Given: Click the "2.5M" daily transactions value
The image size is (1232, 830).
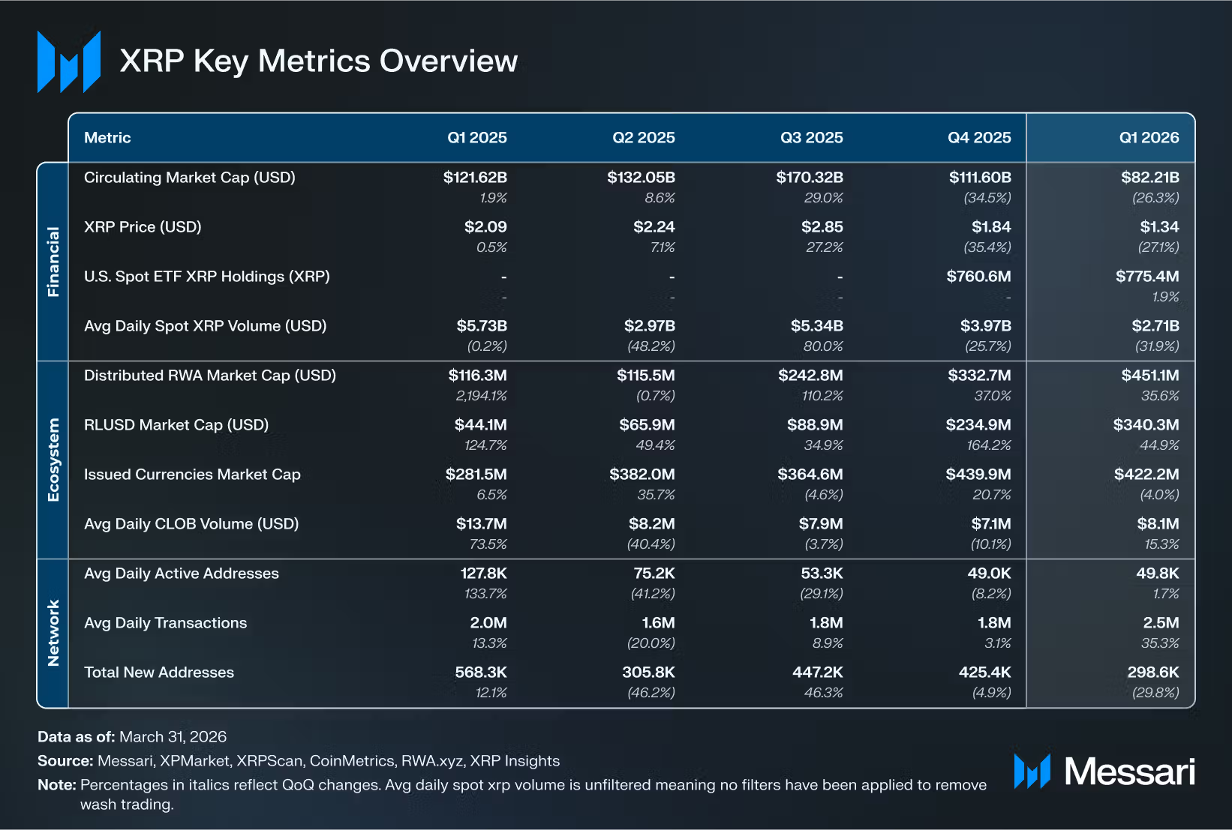Looking at the screenshot, I should 1161,623.
